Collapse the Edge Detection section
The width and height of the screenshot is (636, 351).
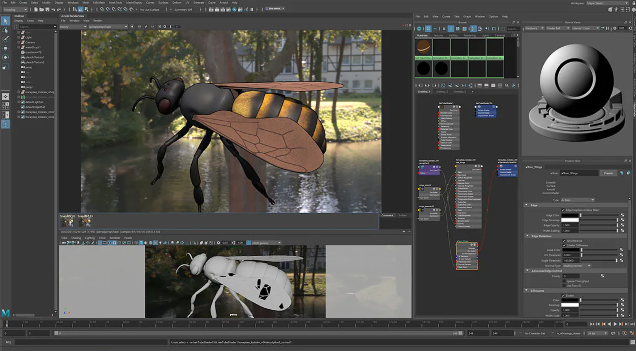pos(527,236)
